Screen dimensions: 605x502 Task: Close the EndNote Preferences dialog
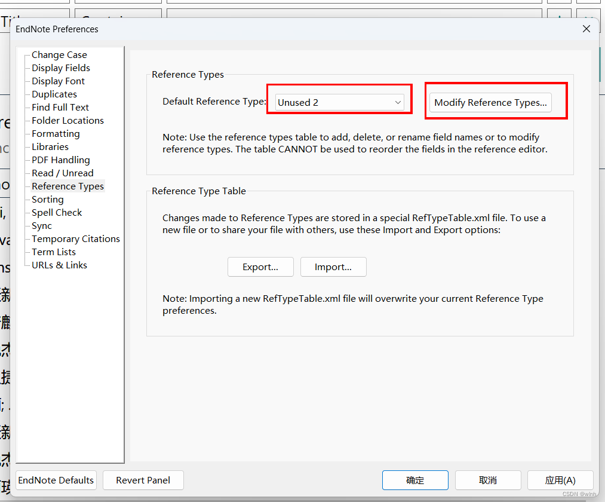[586, 29]
